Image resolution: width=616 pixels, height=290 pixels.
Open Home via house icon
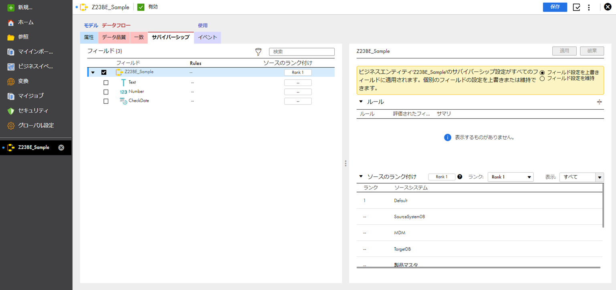pyautogui.click(x=11, y=22)
